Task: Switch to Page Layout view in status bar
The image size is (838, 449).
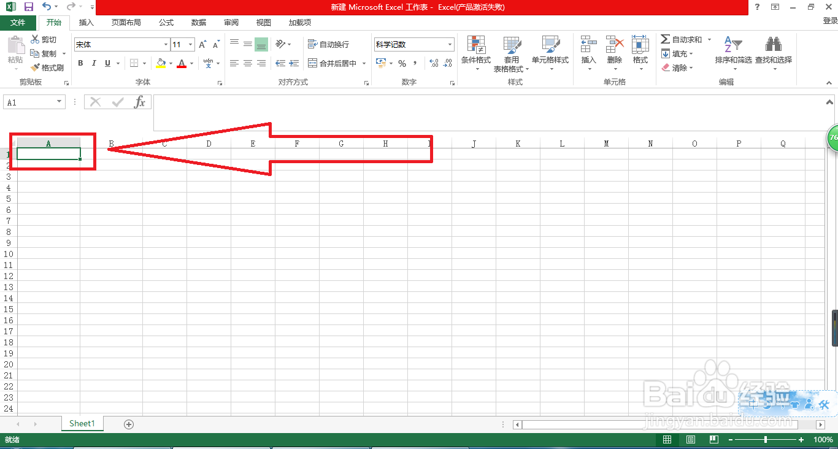Action: [691, 440]
